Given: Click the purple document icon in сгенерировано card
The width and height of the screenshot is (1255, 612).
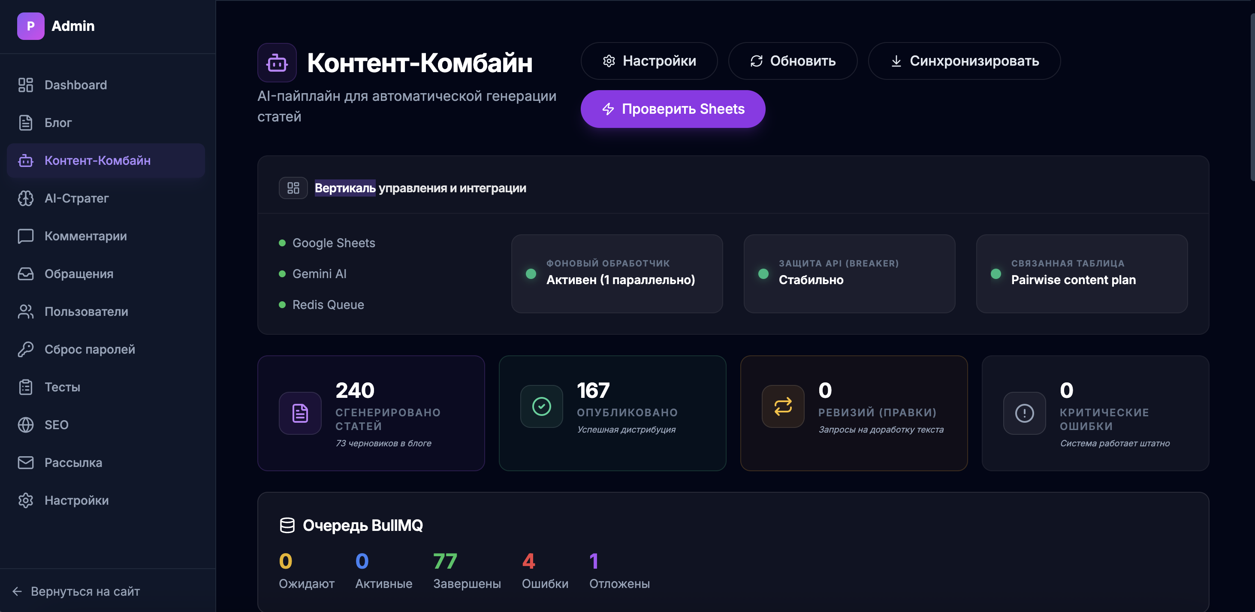Looking at the screenshot, I should point(300,413).
